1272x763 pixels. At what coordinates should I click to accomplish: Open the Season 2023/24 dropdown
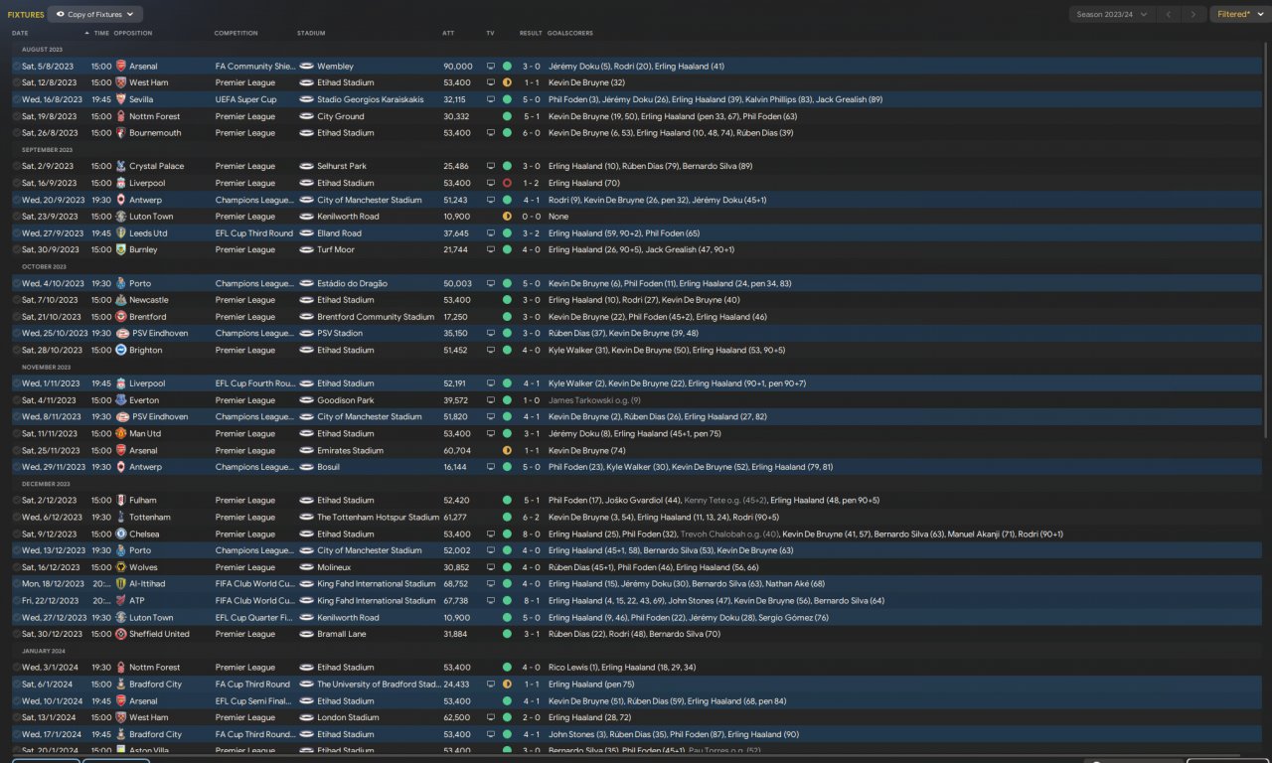[1111, 15]
